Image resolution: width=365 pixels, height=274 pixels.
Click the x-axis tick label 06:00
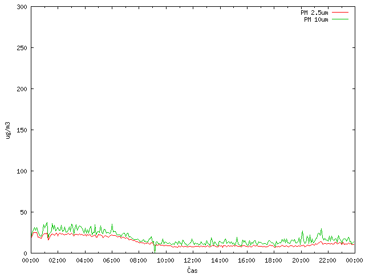(112, 260)
